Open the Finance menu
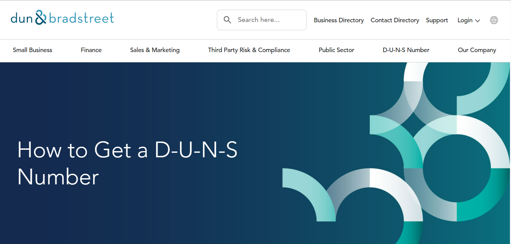Image resolution: width=511 pixels, height=244 pixels. coord(91,50)
